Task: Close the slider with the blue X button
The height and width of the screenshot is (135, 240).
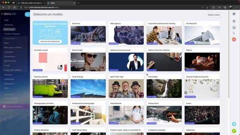Action: pyautogui.click(x=27, y=14)
